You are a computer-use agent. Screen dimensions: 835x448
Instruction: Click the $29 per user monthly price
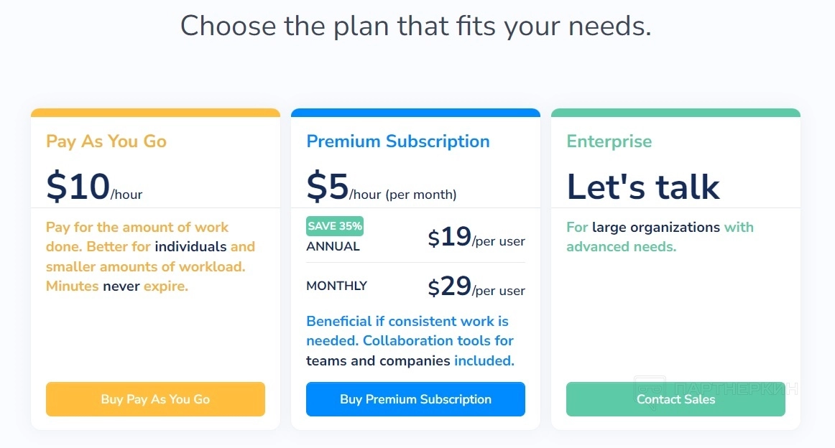coord(476,287)
